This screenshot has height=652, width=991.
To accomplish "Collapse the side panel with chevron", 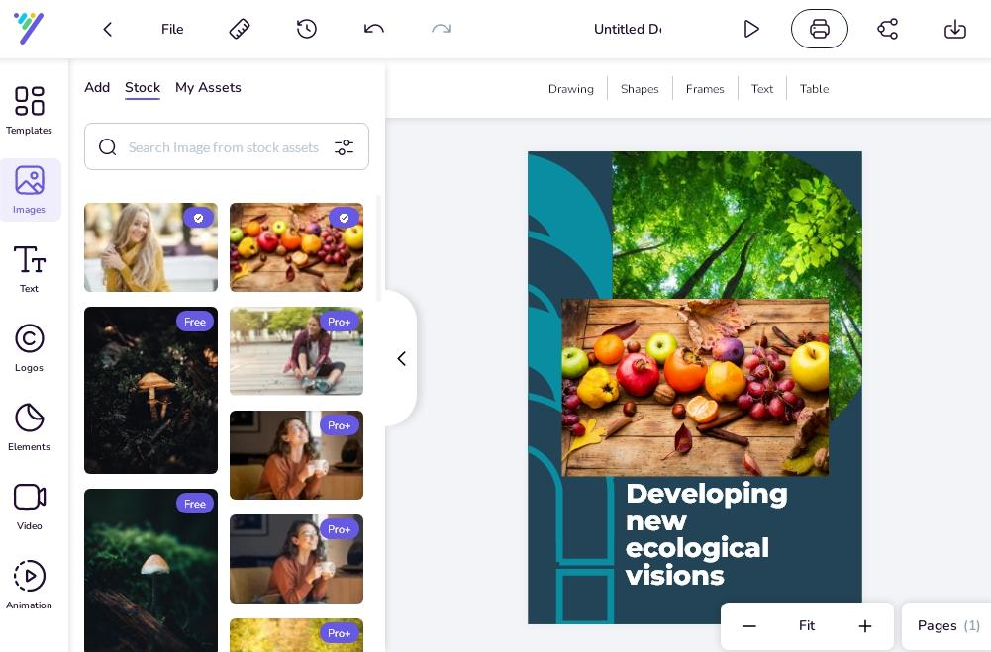I will pos(401,358).
